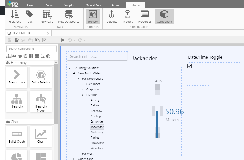Toggle the Toolbox control

tap(93, 17)
